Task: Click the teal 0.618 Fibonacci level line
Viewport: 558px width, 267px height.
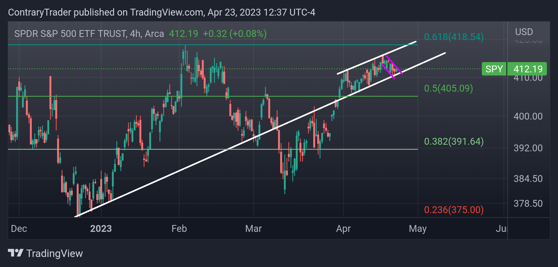Action: click(x=213, y=45)
